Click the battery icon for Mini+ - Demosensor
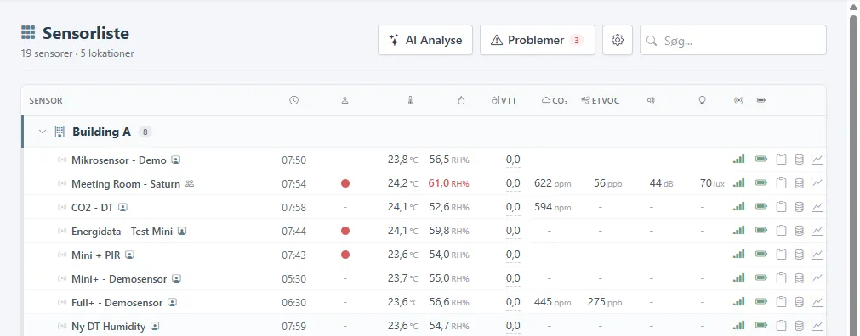Image resolution: width=860 pixels, height=336 pixels. pos(760,278)
